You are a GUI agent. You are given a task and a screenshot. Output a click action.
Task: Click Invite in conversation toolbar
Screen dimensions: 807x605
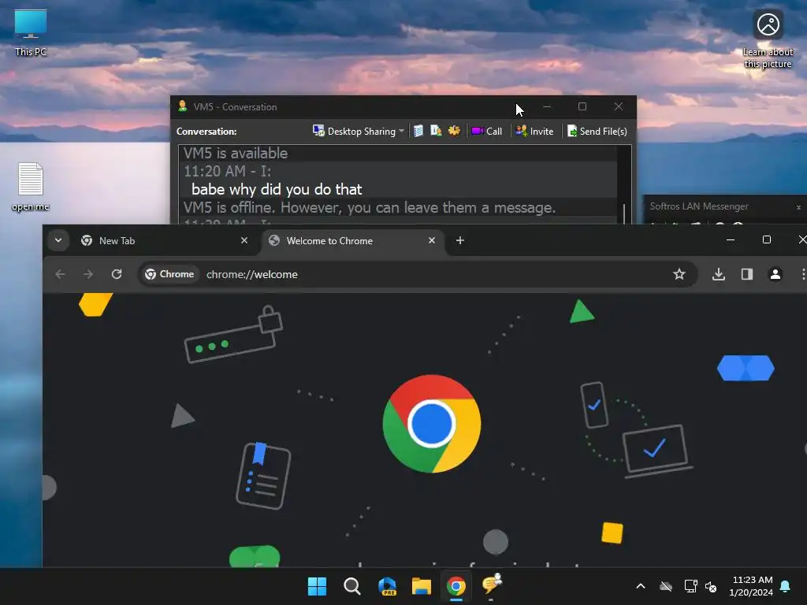[535, 132]
